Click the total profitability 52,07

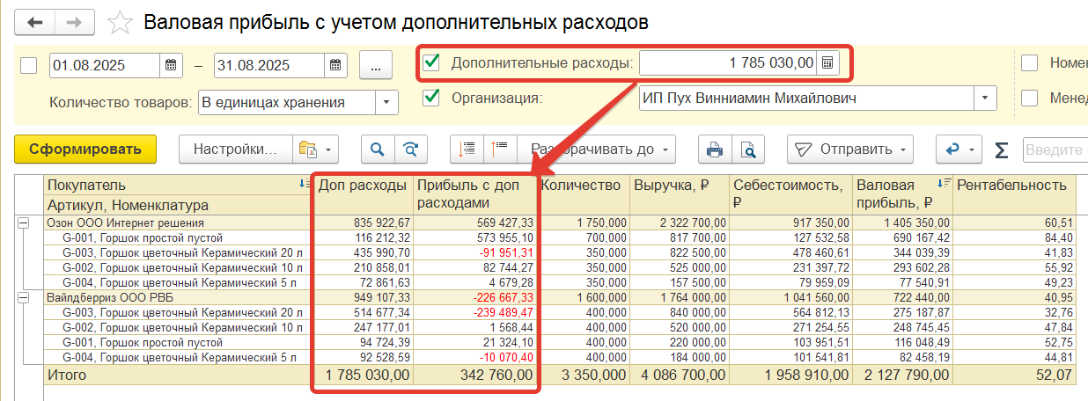[1055, 375]
